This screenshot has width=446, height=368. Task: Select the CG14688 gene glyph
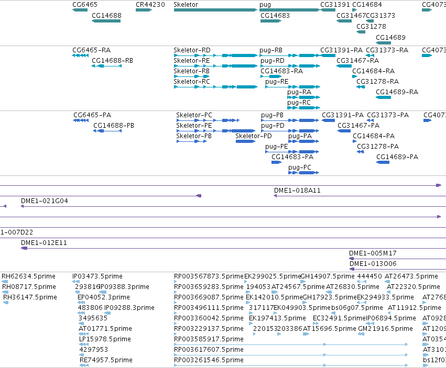pos(106,21)
